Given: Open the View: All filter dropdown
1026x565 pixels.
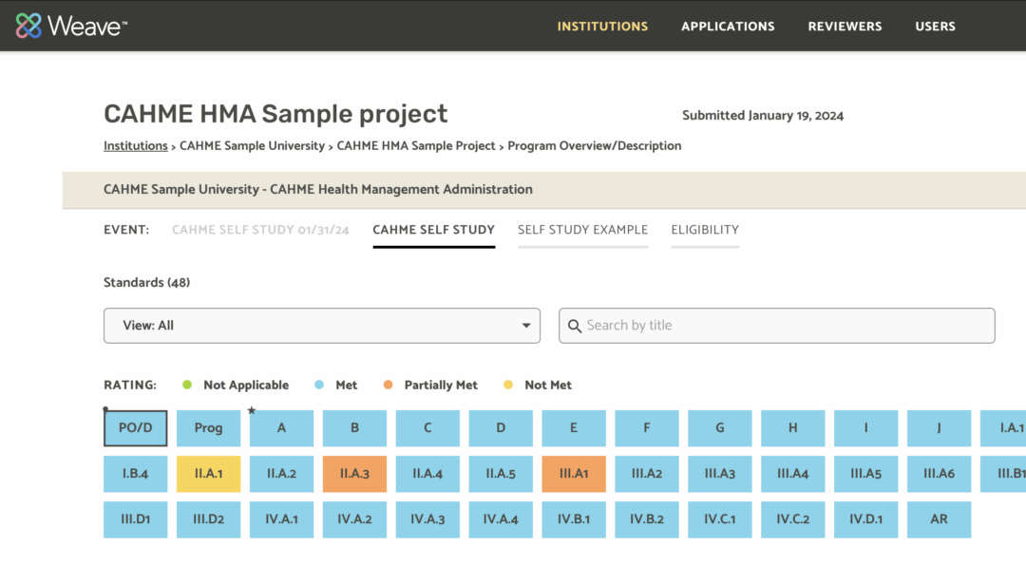Looking at the screenshot, I should [x=322, y=326].
